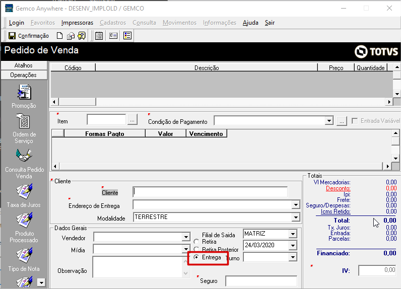The height and width of the screenshot is (289, 401).
Task: Click the TOTVS logo
Action: pos(376,51)
